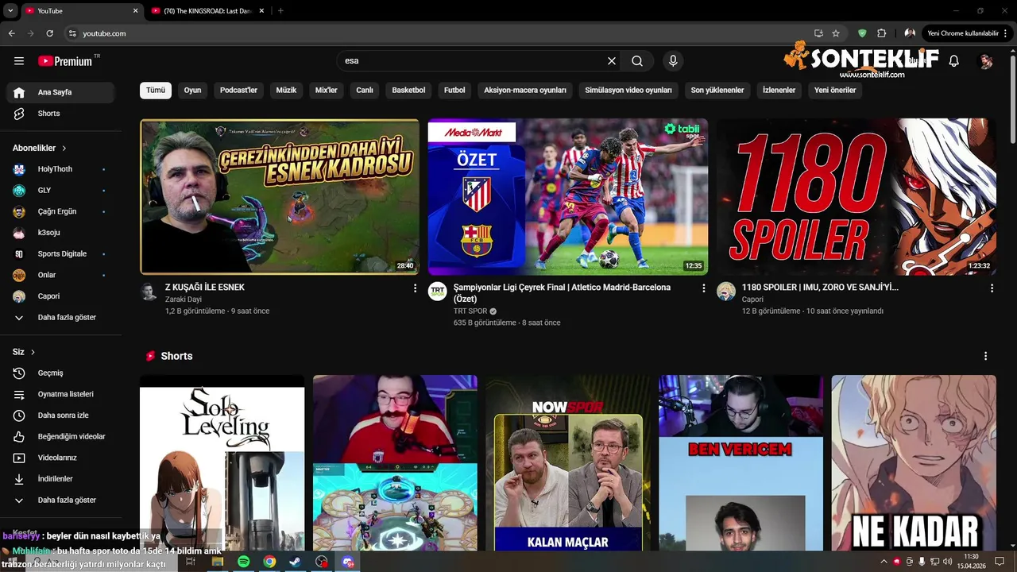Open Zaraki Dayi channel link
Viewport: 1017px width, 572px height.
click(x=184, y=300)
